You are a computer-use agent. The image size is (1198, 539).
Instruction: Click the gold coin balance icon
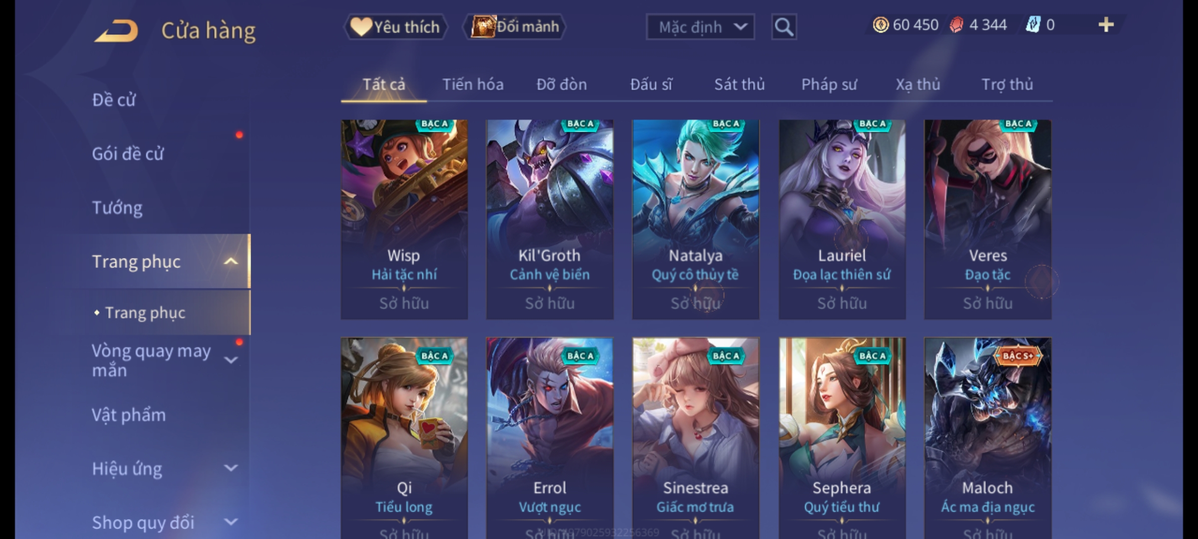(x=881, y=25)
